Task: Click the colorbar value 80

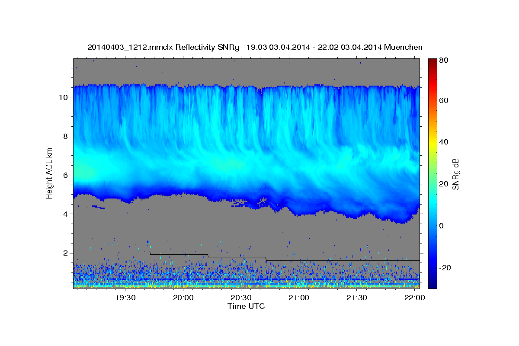Action: (x=444, y=60)
